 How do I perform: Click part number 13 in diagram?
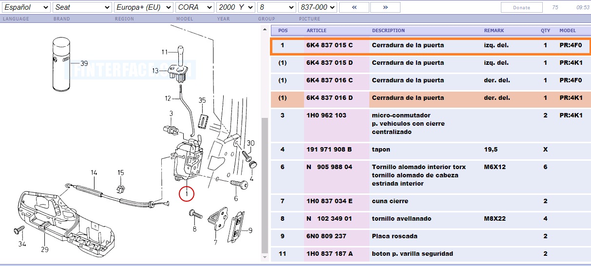coord(155,71)
